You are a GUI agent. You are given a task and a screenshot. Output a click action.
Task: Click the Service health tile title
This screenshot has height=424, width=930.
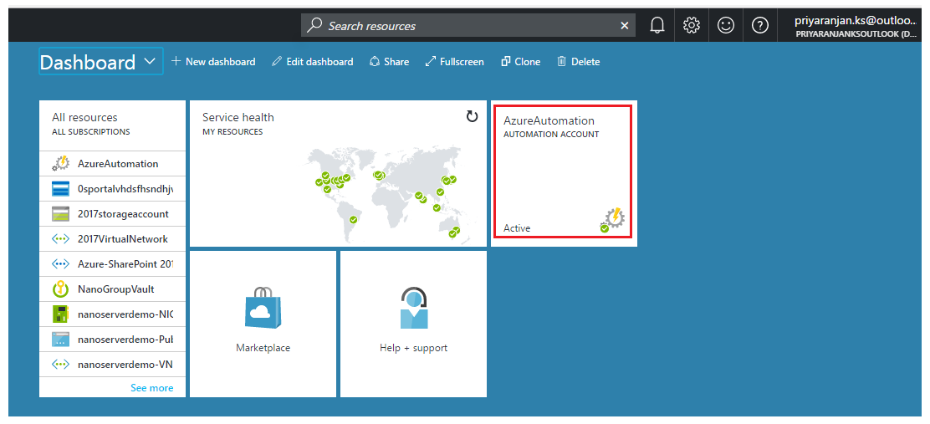[x=238, y=117]
